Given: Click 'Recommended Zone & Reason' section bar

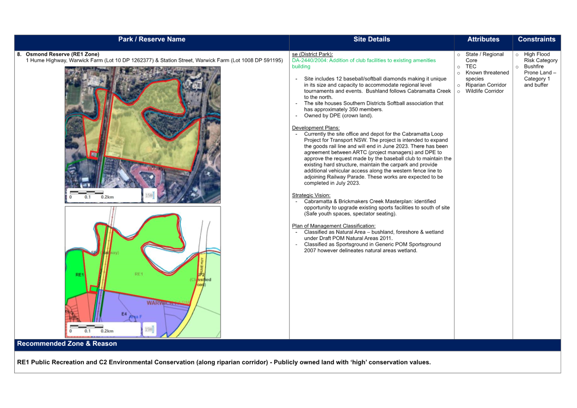Looking at the screenshot, I should 288,345.
